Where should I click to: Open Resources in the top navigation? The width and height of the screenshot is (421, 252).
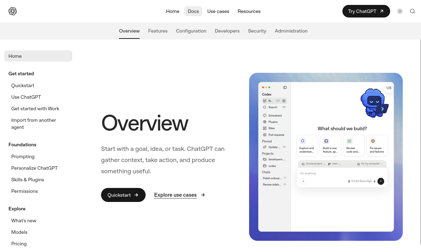point(249,11)
